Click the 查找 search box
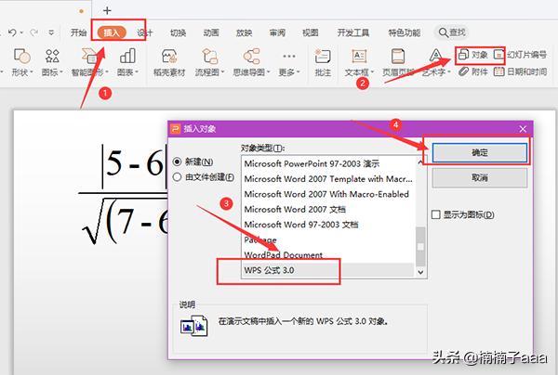 point(452,32)
